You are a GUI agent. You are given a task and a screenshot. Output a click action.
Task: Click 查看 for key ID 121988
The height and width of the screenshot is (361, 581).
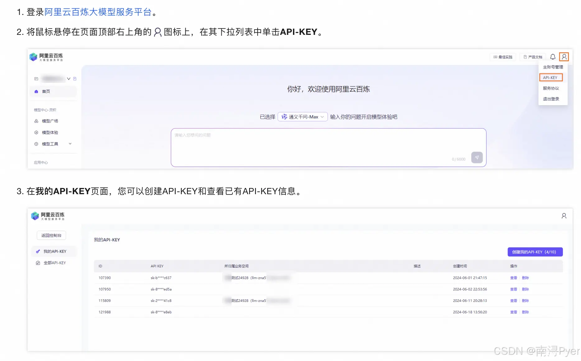click(514, 312)
